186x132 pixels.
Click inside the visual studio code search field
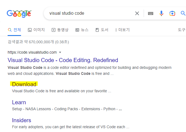click(90, 13)
